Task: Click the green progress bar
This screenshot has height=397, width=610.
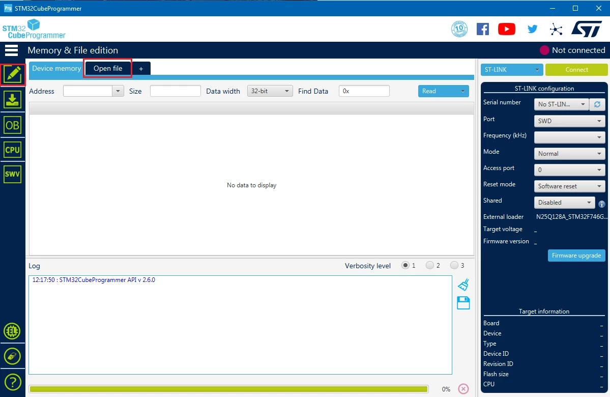Action: [x=229, y=389]
